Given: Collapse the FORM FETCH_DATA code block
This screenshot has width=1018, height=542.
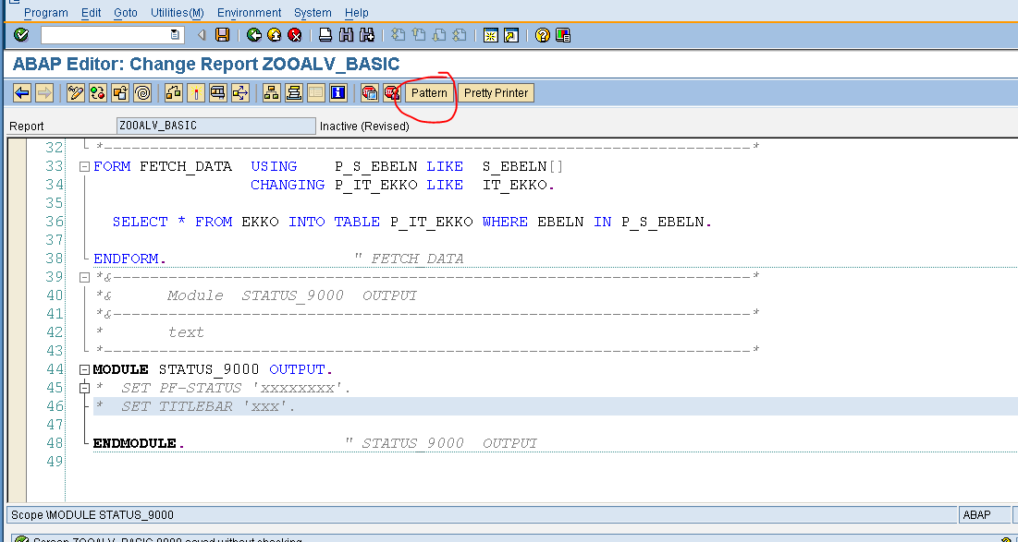Looking at the screenshot, I should [x=83, y=166].
